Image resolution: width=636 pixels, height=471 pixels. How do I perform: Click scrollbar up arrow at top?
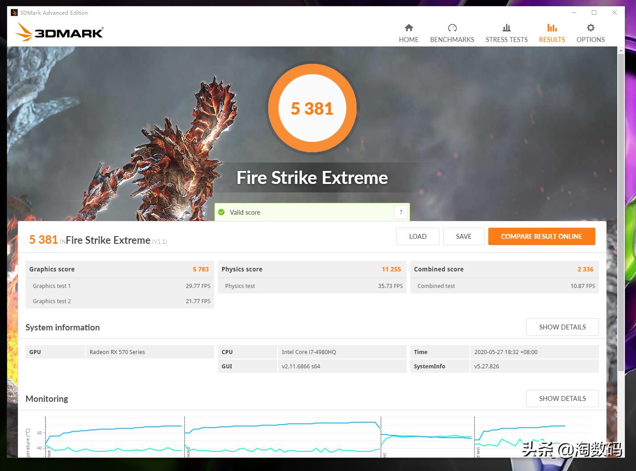[x=621, y=51]
